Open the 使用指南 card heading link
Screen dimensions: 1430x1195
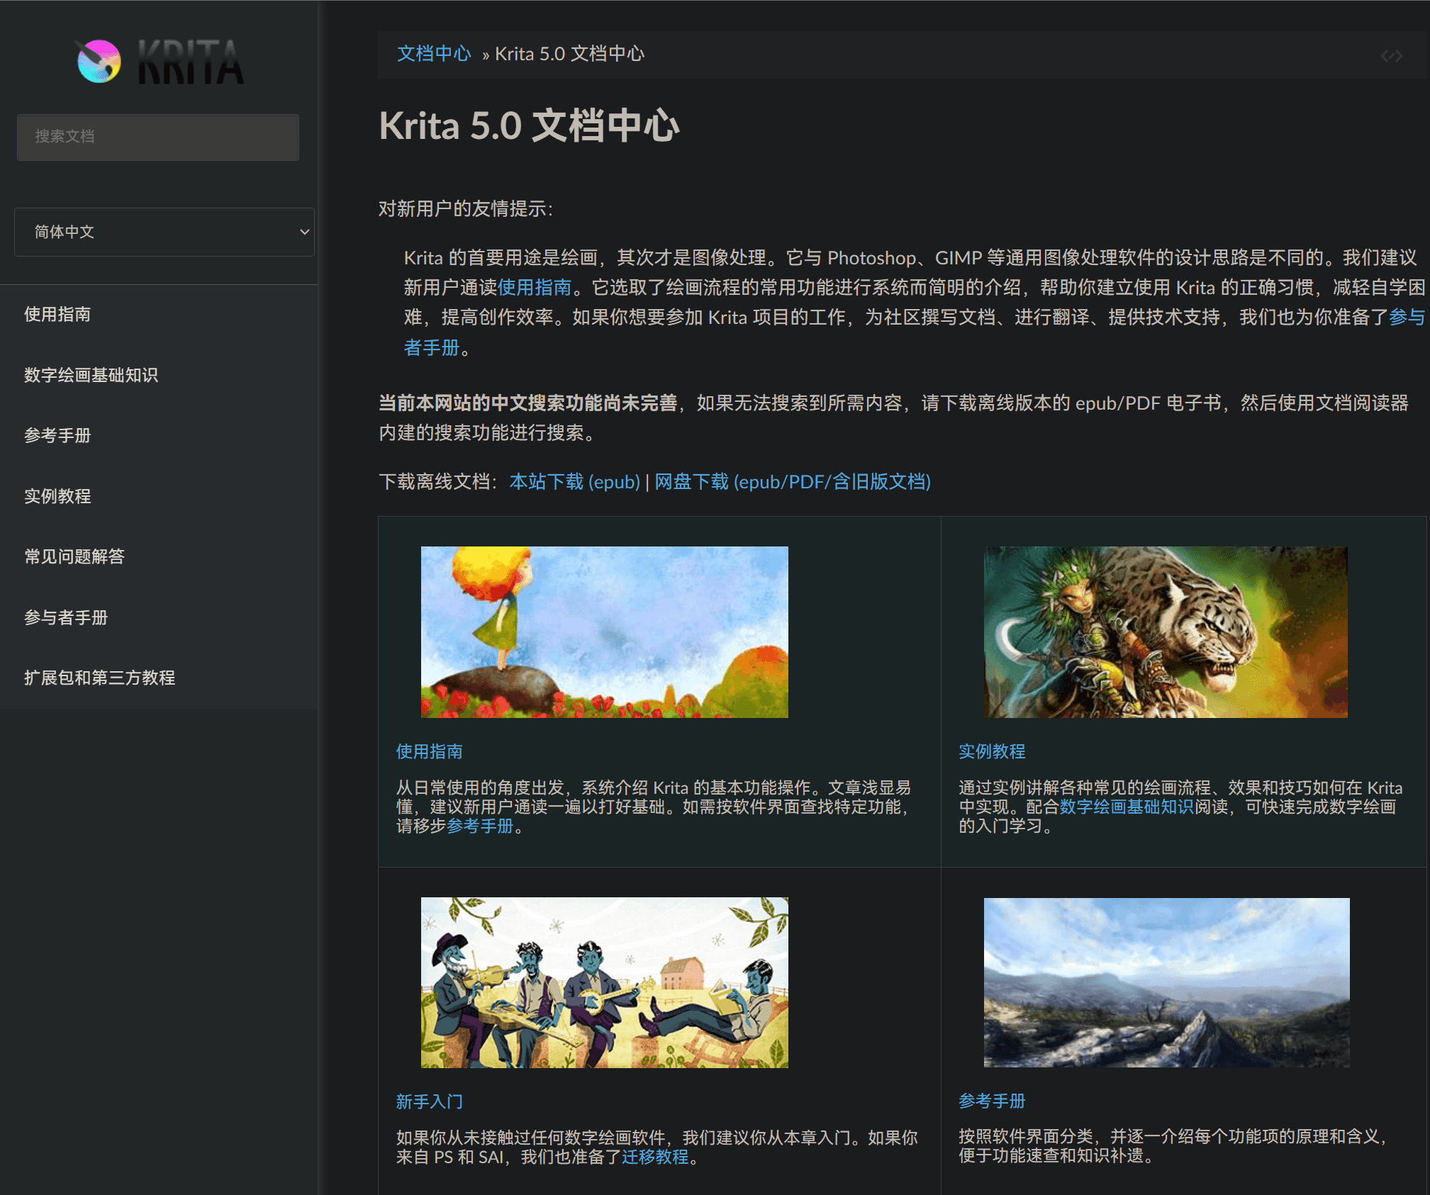click(x=429, y=751)
